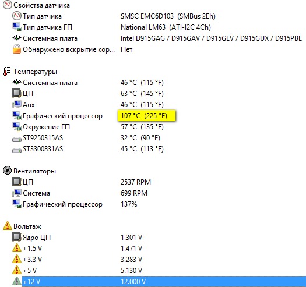The height and width of the screenshot is (287, 306).
Task: Select the highlighted +12 V row
Action: tap(164, 281)
